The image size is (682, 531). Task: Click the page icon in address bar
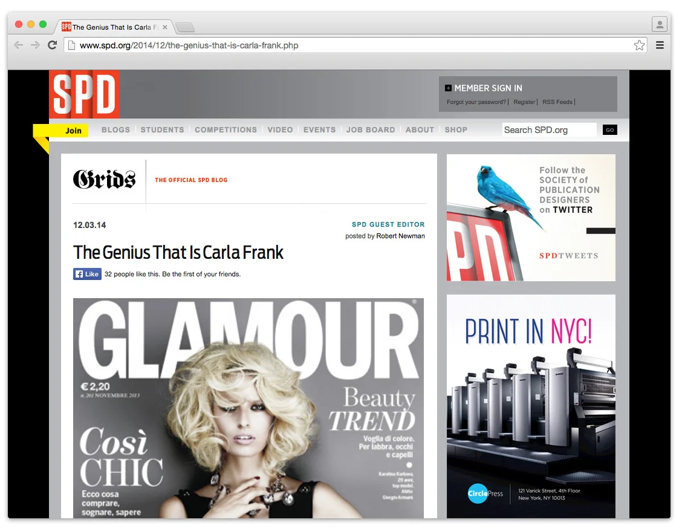(72, 45)
